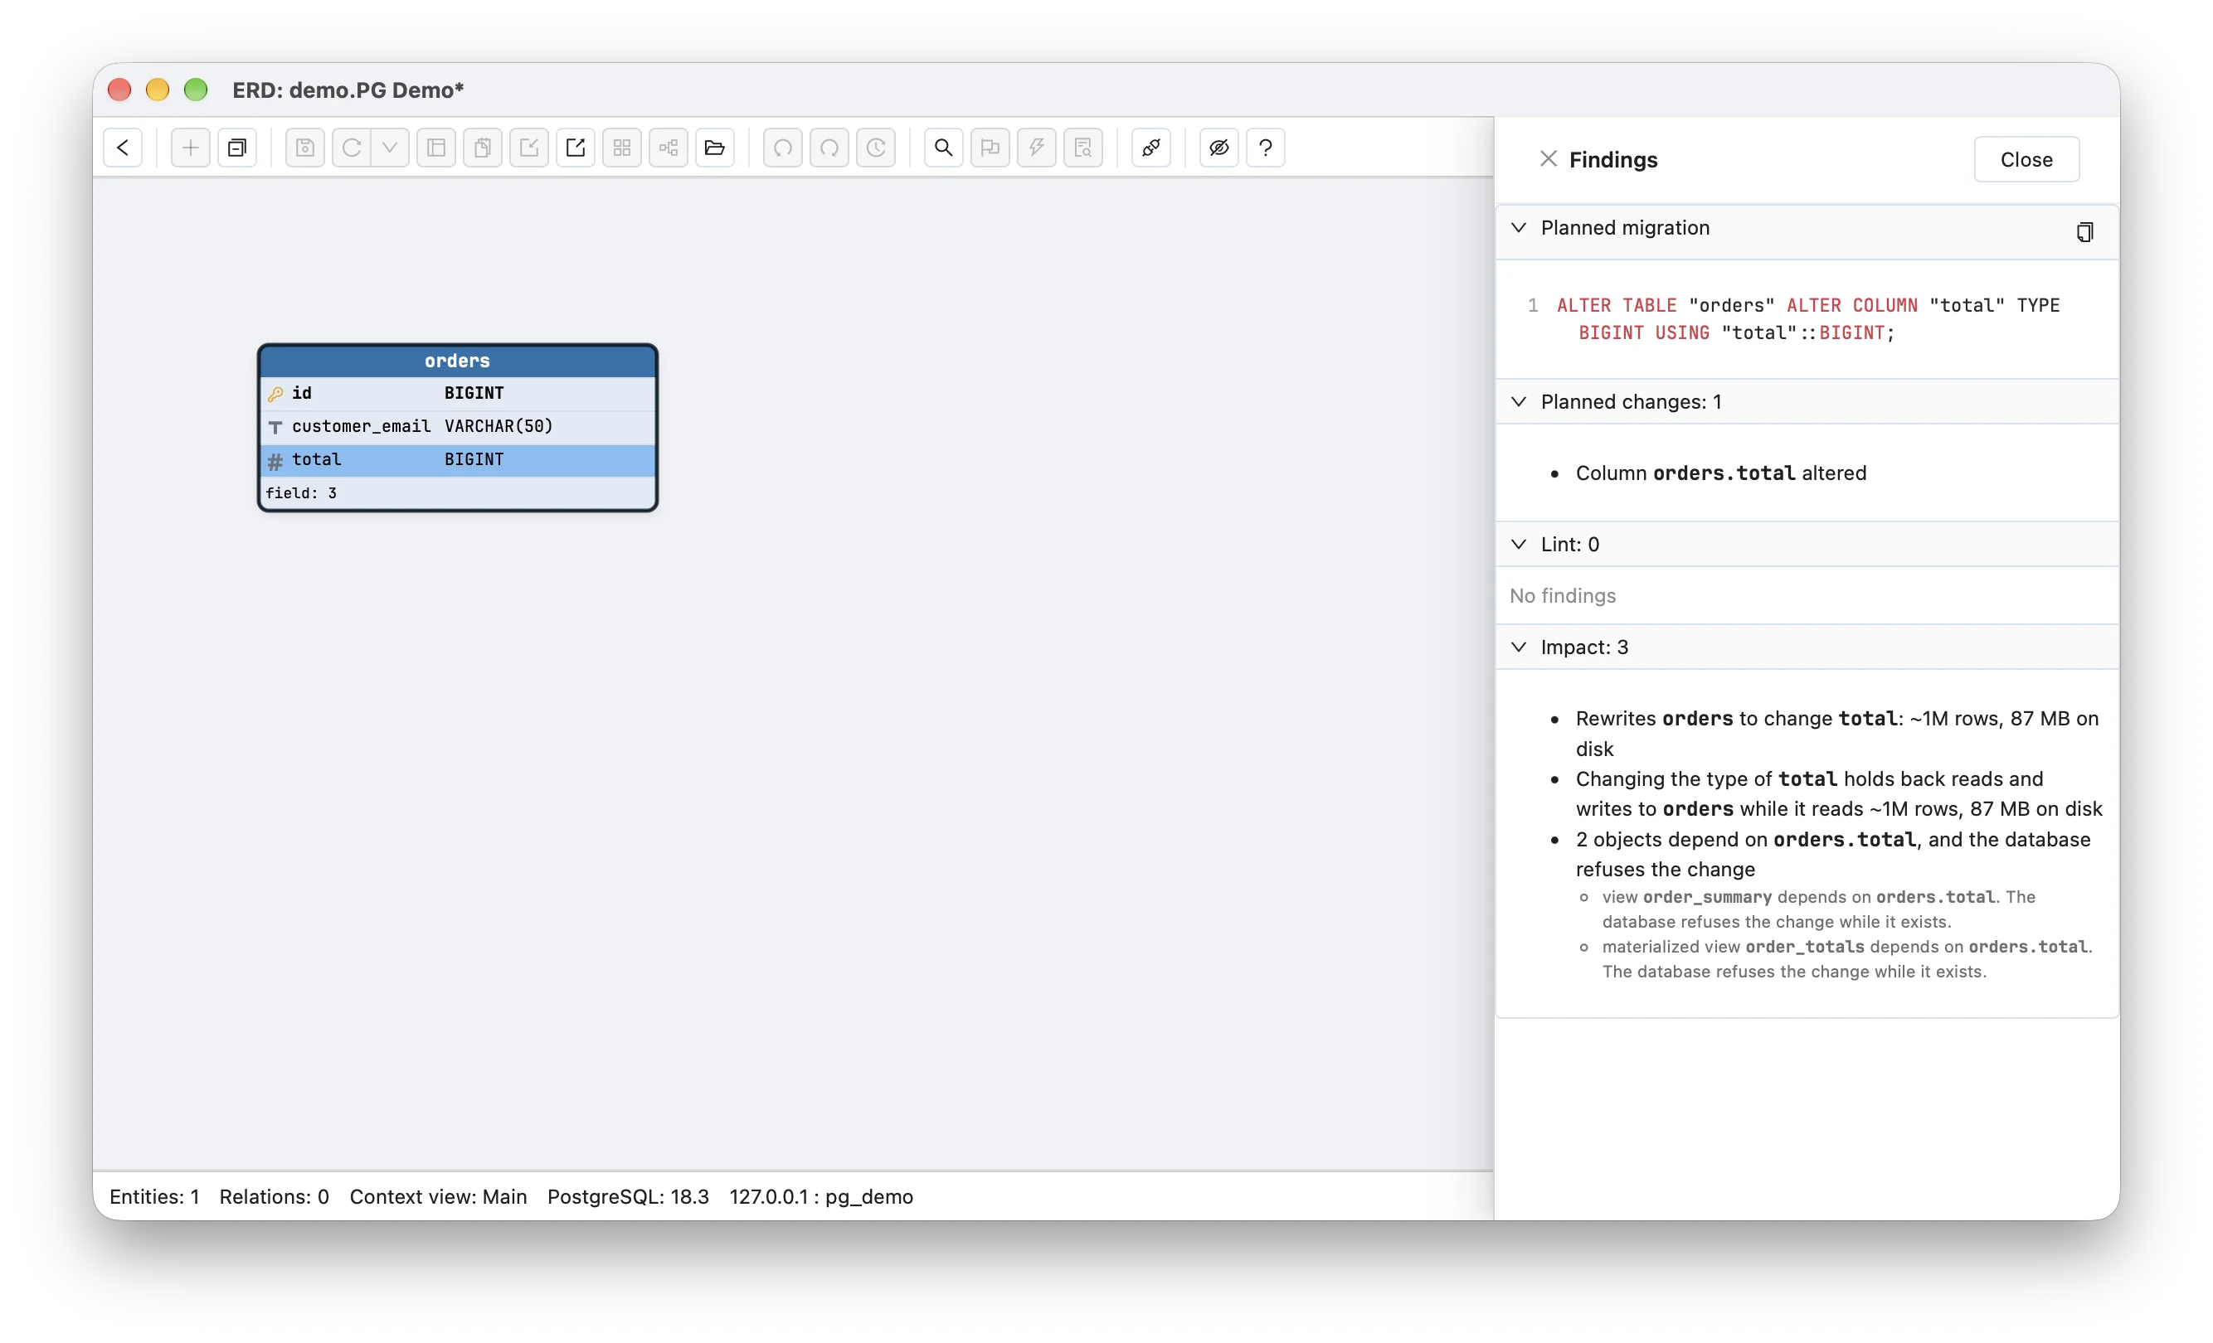Open the dropdown arrow beside refresh
2213x1343 pixels.
tap(390, 148)
